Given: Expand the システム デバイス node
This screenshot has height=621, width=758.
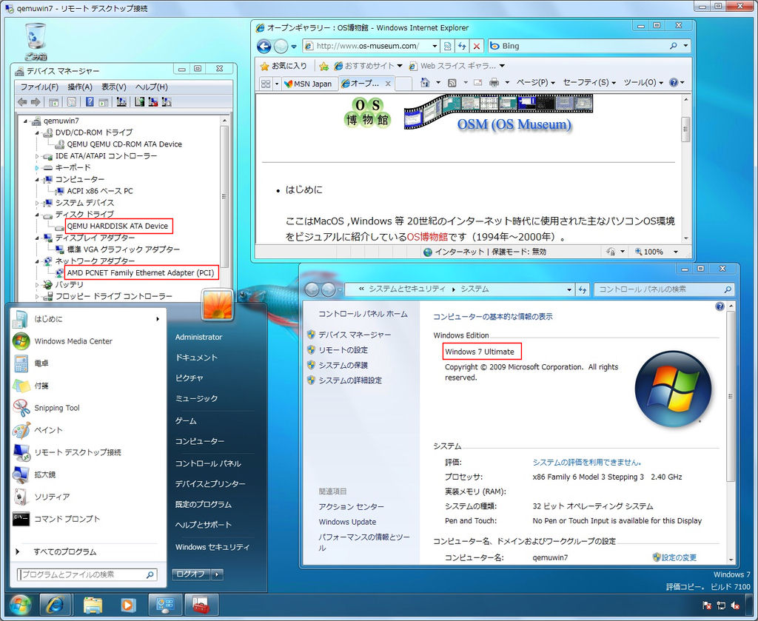Looking at the screenshot, I should click(x=37, y=203).
